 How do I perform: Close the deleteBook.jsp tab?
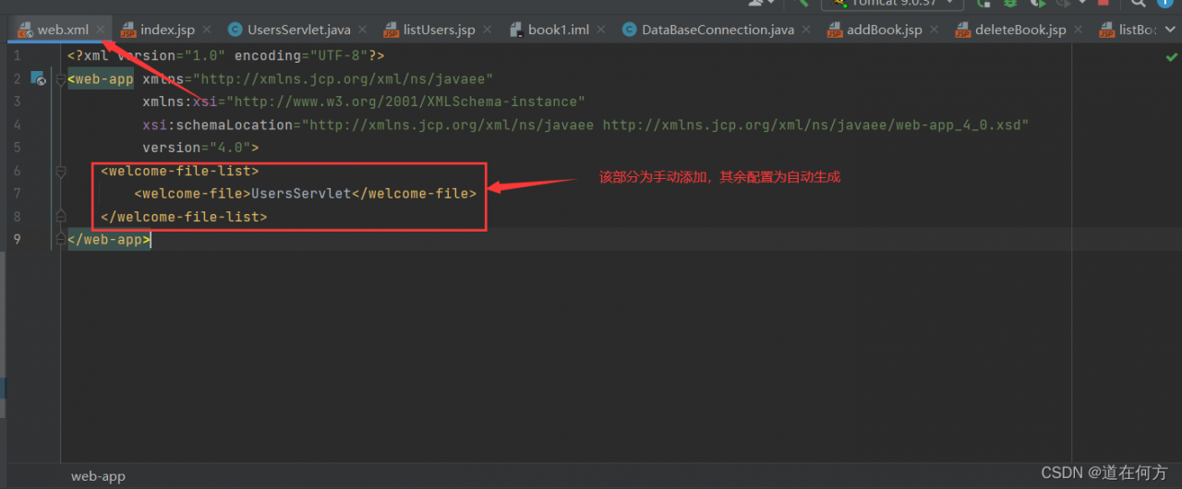(x=1078, y=30)
